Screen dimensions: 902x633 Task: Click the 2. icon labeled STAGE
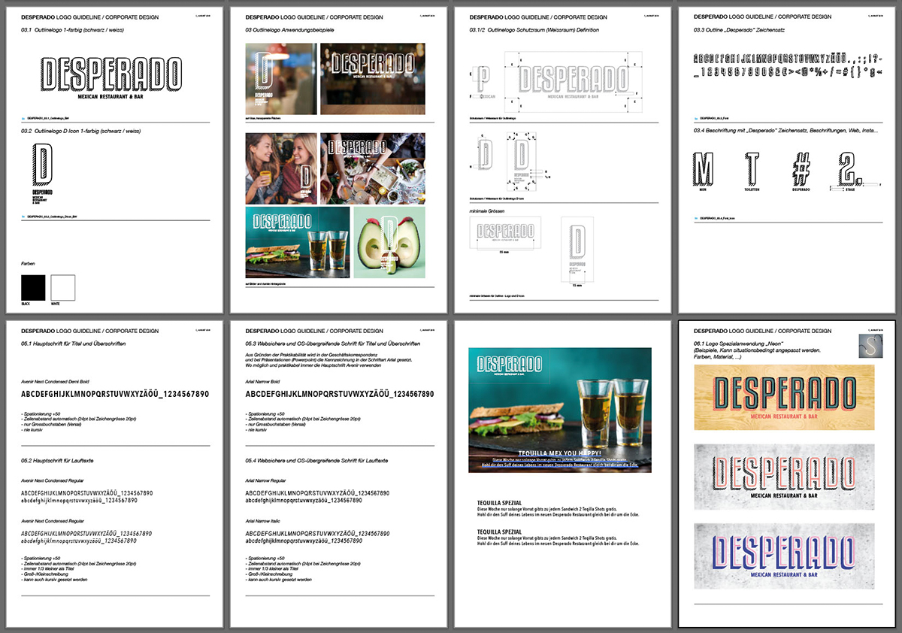coord(852,169)
